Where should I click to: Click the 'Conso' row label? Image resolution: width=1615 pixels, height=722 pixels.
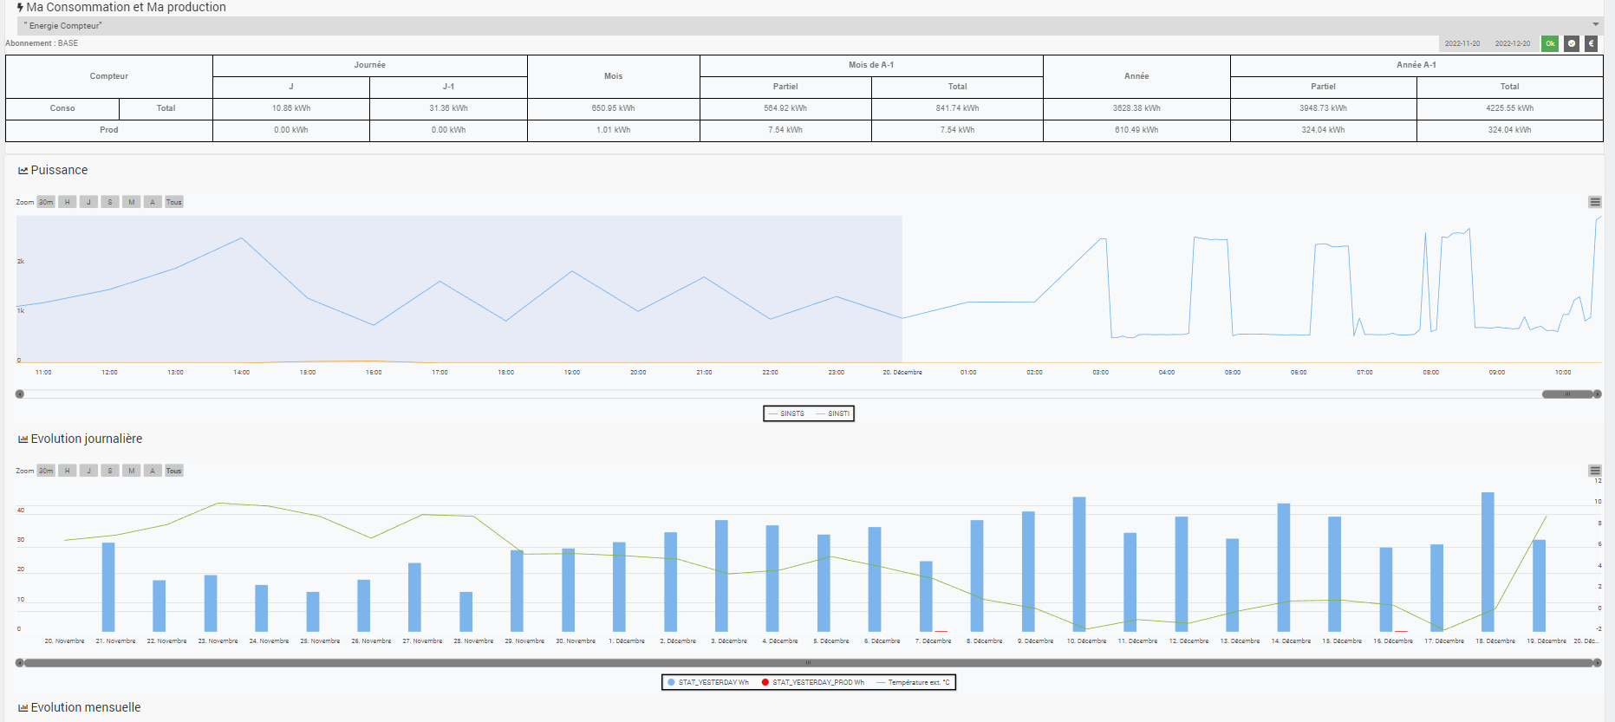(62, 108)
